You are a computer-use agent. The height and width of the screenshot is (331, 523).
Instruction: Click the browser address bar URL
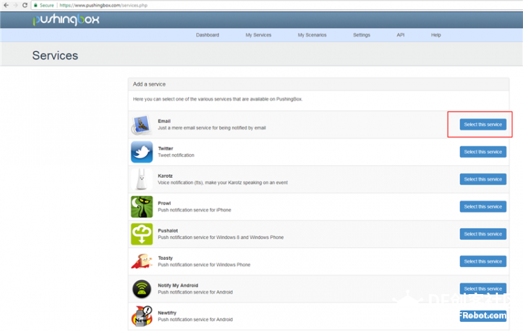103,5
